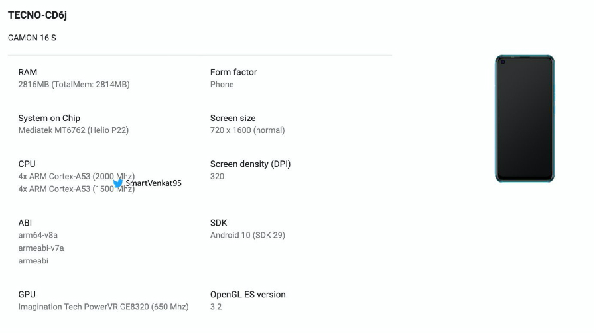Click the TECNO-CD6j device title
Image resolution: width=597 pixels, height=333 pixels.
37,15
